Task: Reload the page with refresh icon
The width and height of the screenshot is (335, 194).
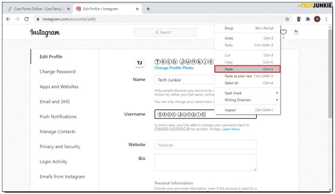Action: tap(26, 19)
